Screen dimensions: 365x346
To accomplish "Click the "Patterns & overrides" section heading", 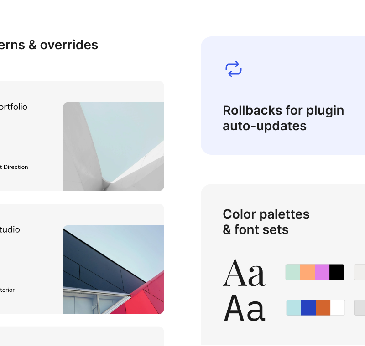I will click(x=48, y=45).
